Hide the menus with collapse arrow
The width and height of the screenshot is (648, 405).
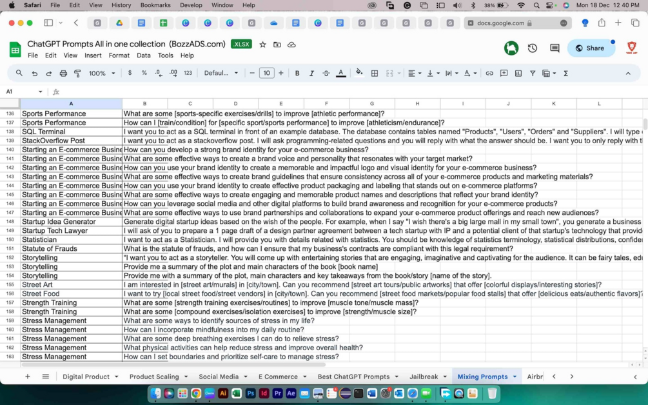tap(628, 73)
